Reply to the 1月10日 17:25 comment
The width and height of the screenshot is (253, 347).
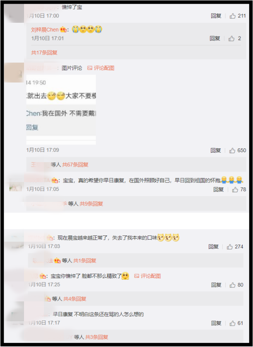pyautogui.click(x=216, y=285)
